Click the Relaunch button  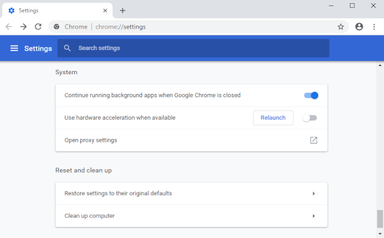[273, 118]
